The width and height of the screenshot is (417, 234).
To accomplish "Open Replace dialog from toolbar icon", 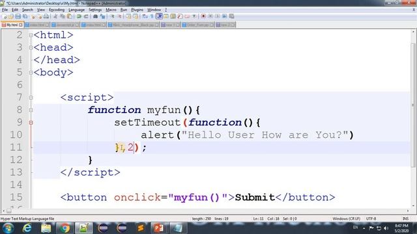I will coord(103,16).
